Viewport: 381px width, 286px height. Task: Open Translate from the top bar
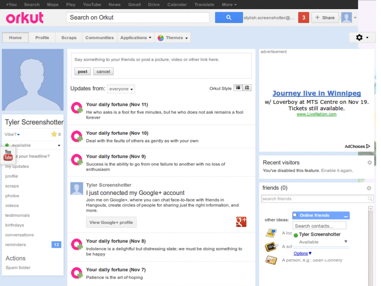[204, 4]
